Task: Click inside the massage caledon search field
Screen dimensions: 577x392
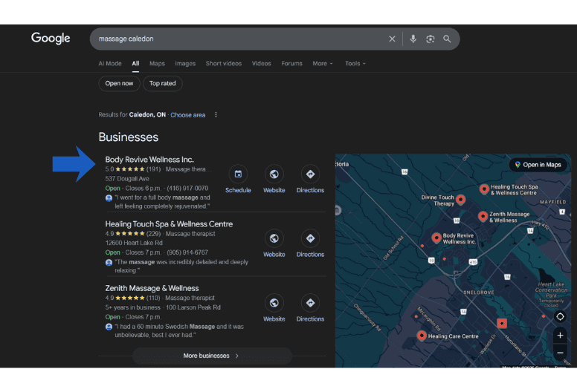Action: pos(239,39)
